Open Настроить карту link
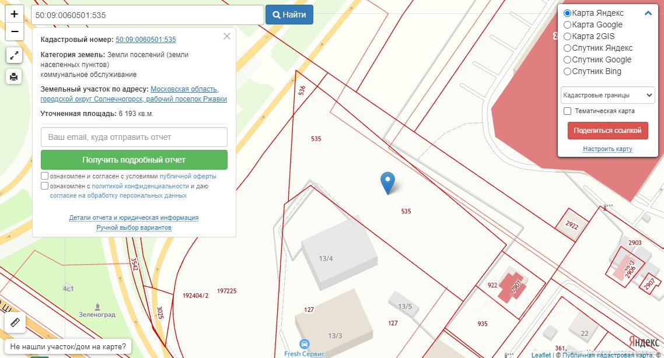664x358 pixels. (x=607, y=149)
